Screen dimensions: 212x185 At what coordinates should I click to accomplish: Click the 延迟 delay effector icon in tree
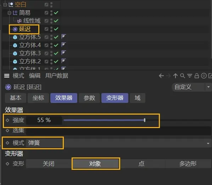(15, 29)
